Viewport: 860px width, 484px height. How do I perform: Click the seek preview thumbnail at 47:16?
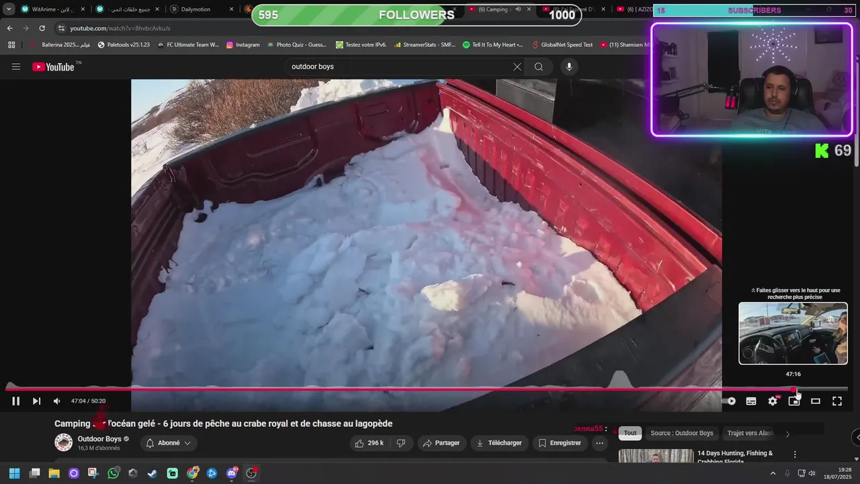click(x=793, y=333)
